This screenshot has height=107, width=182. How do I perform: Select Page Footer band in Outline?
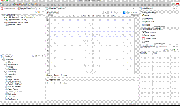pyautogui.click(x=12, y=89)
